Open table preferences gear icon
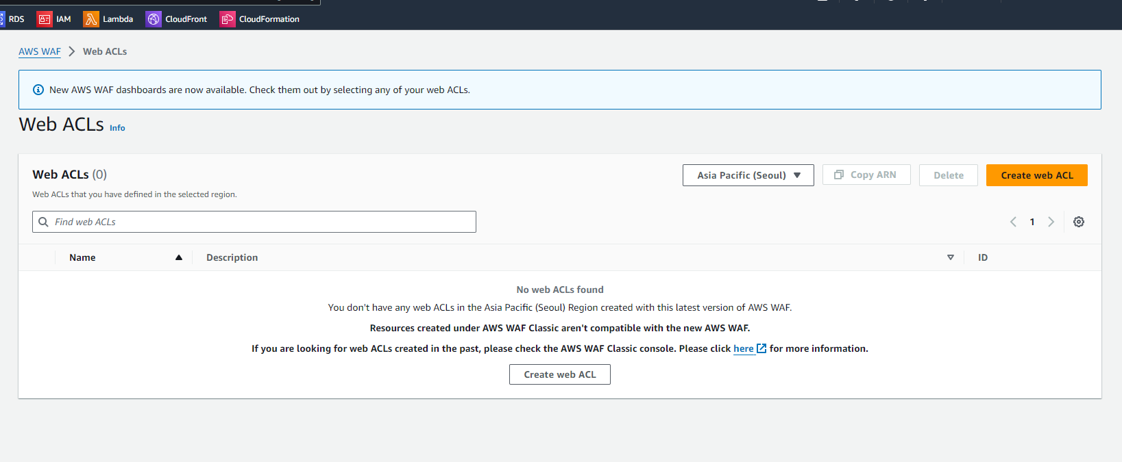This screenshot has width=1122, height=462. 1079,222
